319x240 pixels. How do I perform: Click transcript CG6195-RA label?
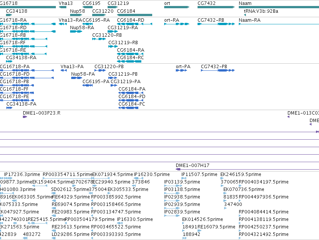[x=96, y=20]
